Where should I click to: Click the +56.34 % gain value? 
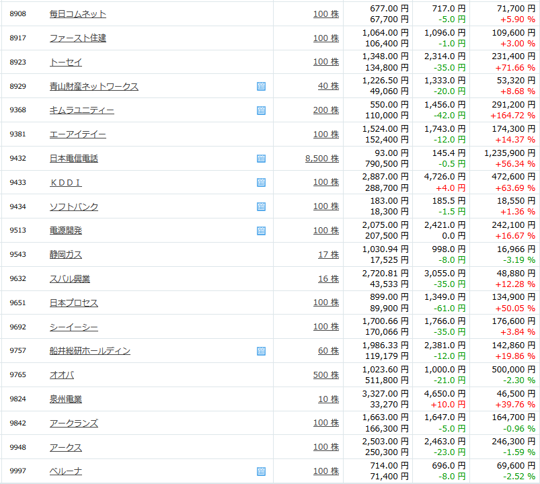[x=515, y=164]
